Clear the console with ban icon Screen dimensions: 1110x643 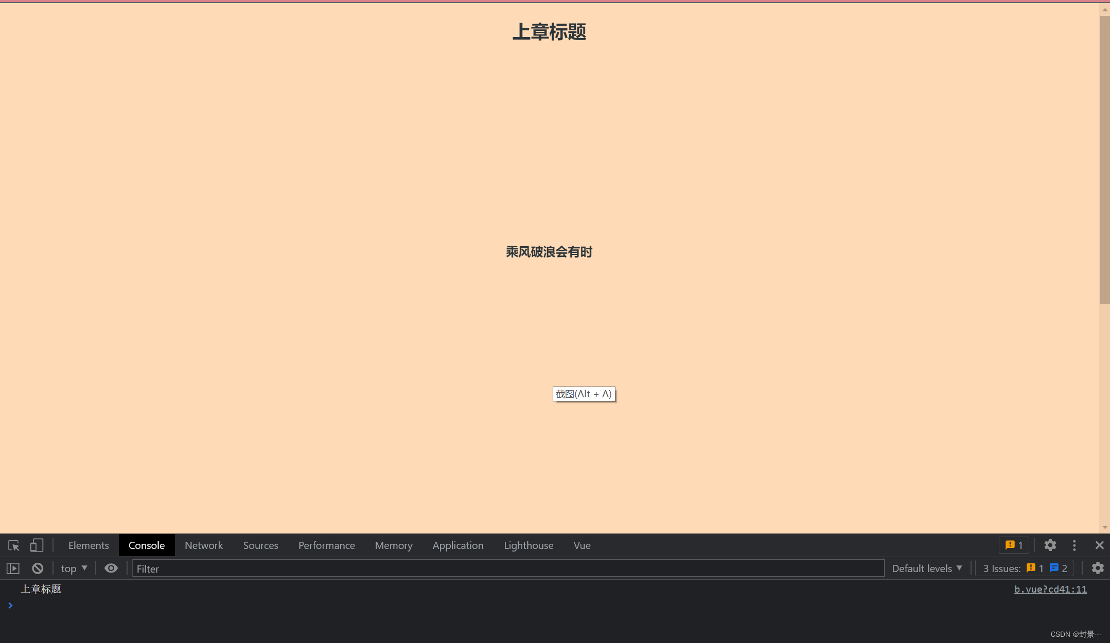click(38, 568)
